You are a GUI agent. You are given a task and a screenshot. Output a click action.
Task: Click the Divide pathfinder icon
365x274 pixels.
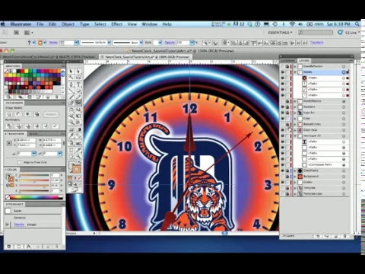9,126
